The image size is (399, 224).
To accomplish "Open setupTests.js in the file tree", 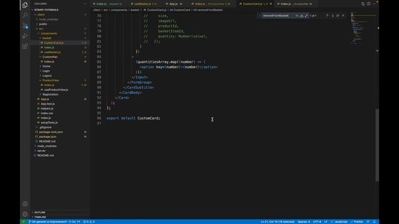I will pos(49,123).
